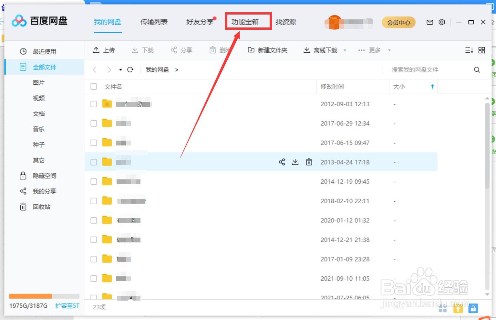The height and width of the screenshot is (320, 496).
Task: Check the folder dated 2017-06-15 09:47
Action: (x=94, y=143)
